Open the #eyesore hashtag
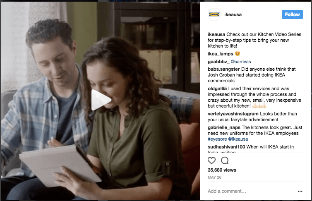The width and height of the screenshot is (312, 201). tap(217, 139)
